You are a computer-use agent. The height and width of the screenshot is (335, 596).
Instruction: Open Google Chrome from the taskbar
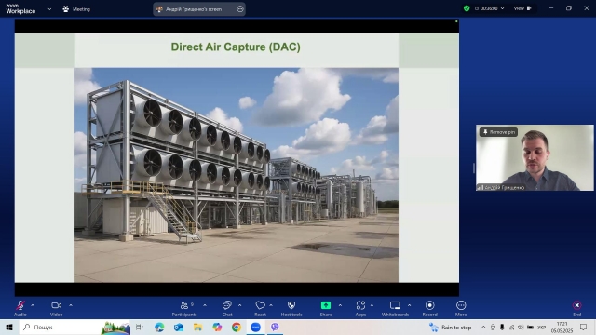tap(236, 327)
